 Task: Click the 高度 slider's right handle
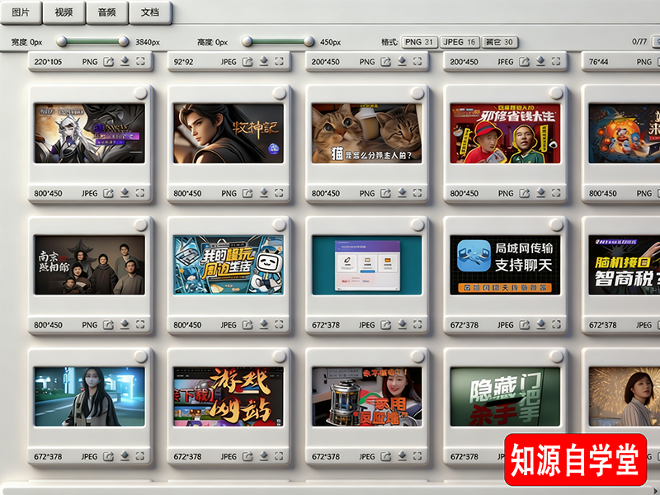tap(309, 41)
